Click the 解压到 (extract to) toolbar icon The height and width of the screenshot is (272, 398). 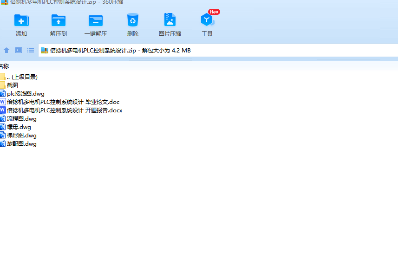coord(59,20)
